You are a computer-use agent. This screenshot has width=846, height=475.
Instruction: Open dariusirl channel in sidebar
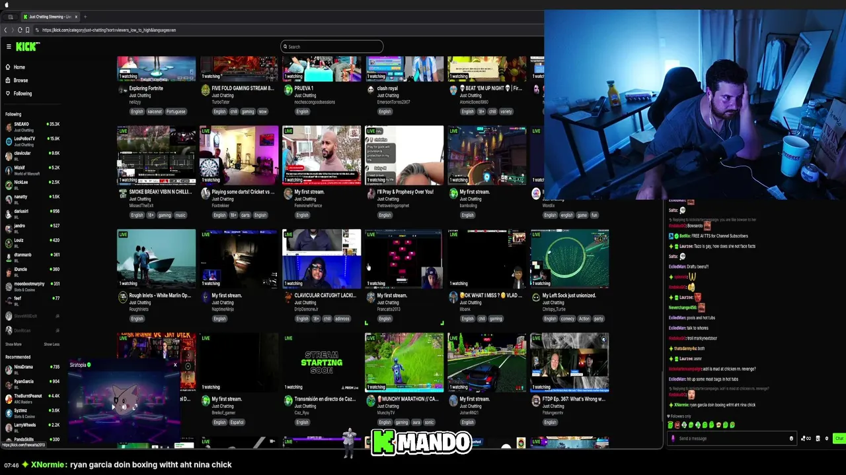point(32,213)
